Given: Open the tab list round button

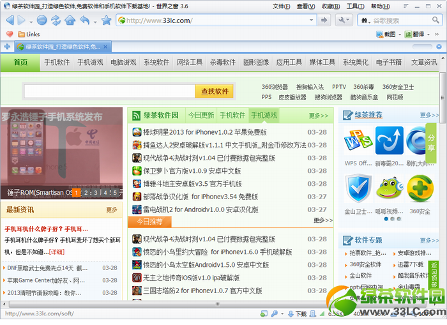Looking at the screenshot, I should click(439, 47).
